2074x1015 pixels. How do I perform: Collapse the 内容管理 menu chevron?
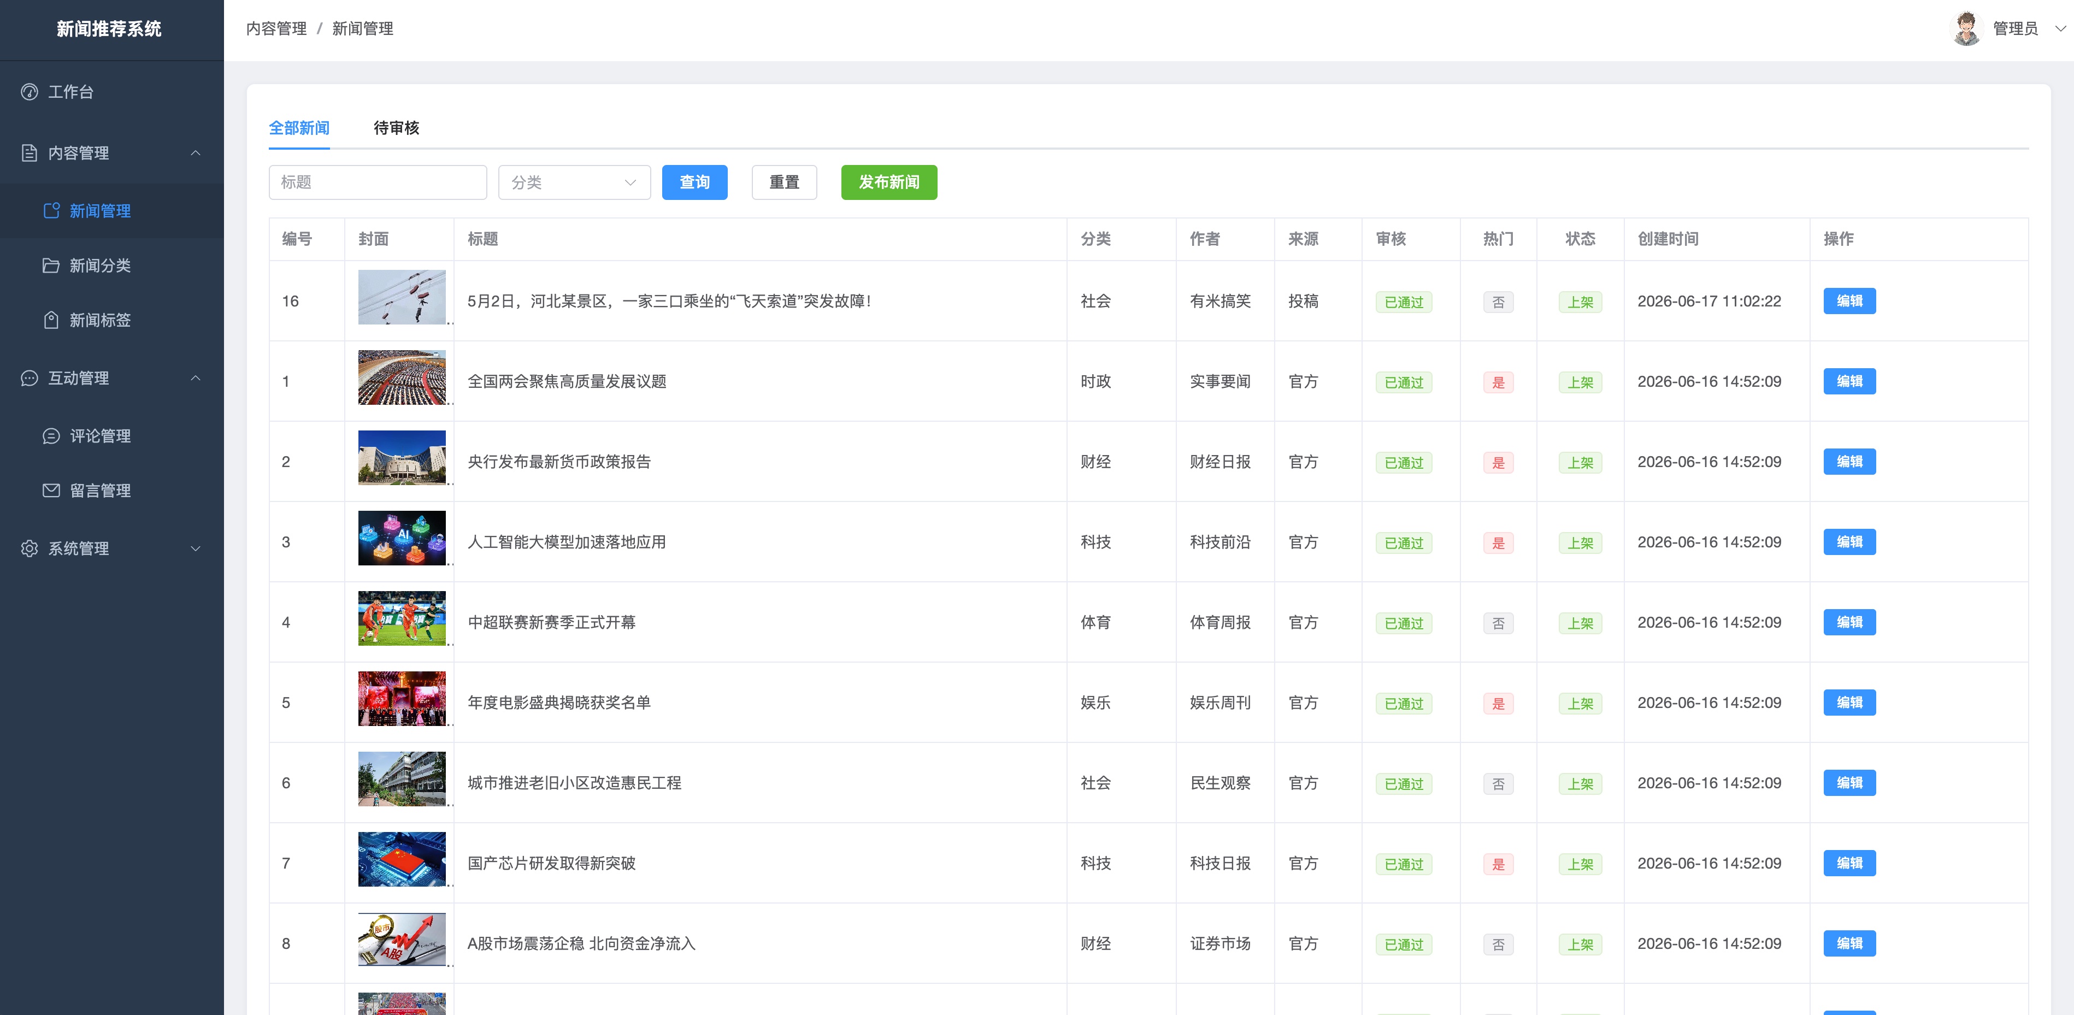[196, 153]
